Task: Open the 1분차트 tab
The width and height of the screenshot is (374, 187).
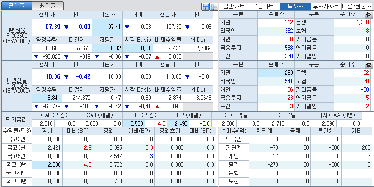Action: (x=265, y=6)
